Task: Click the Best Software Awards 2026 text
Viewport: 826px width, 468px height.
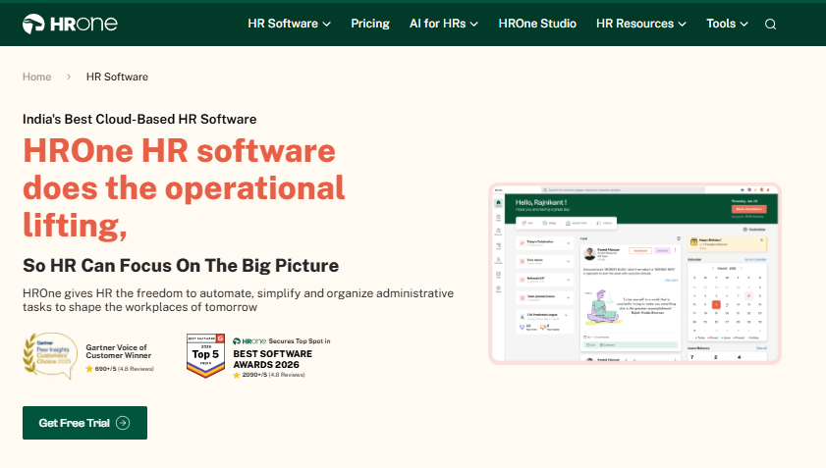Action: click(272, 359)
